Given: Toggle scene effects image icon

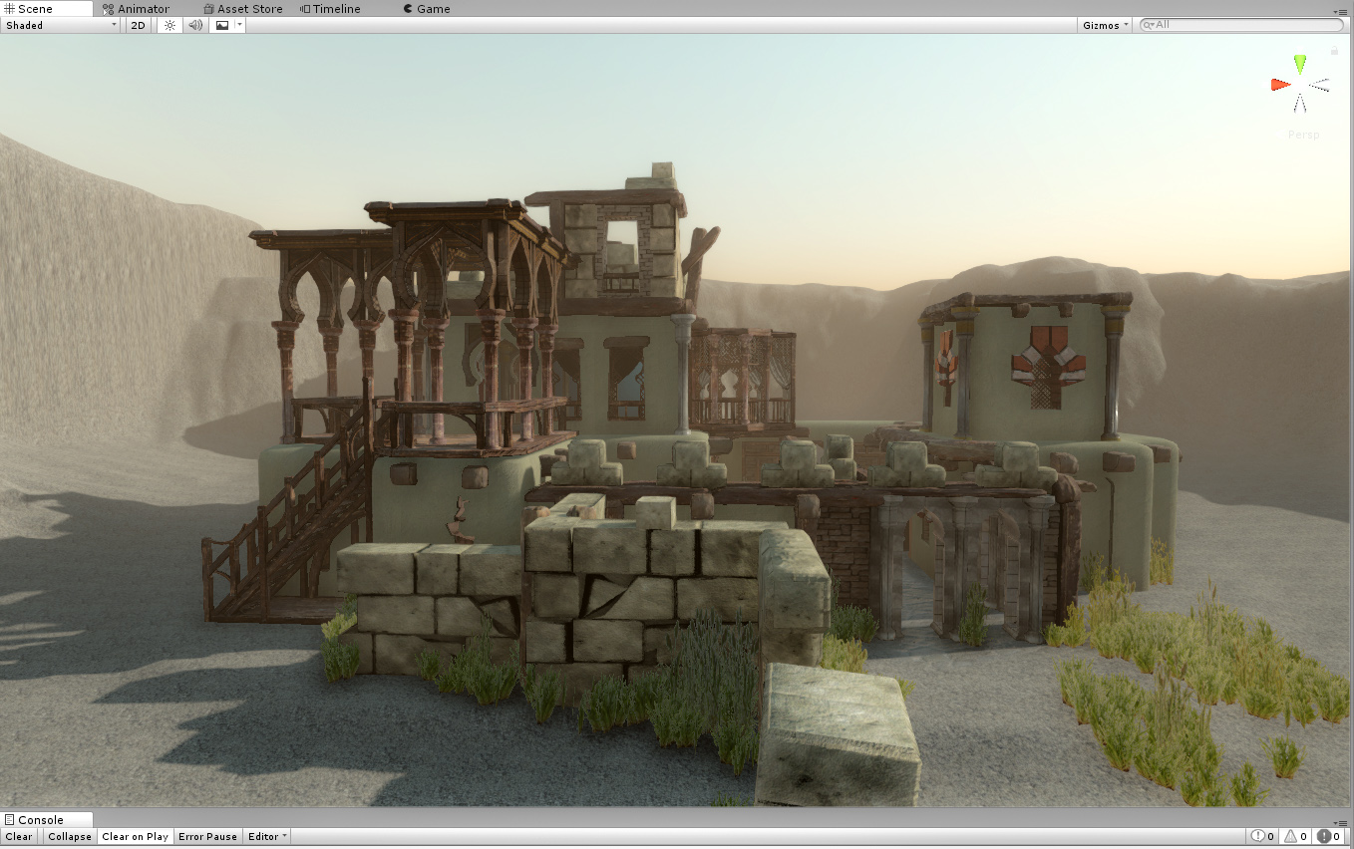Looking at the screenshot, I should coord(221,25).
